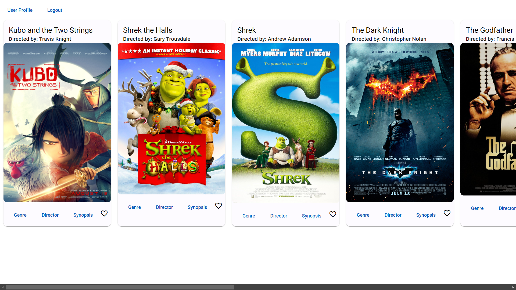Open Genre for Kubo and the Two Strings
516x290 pixels.
point(20,215)
